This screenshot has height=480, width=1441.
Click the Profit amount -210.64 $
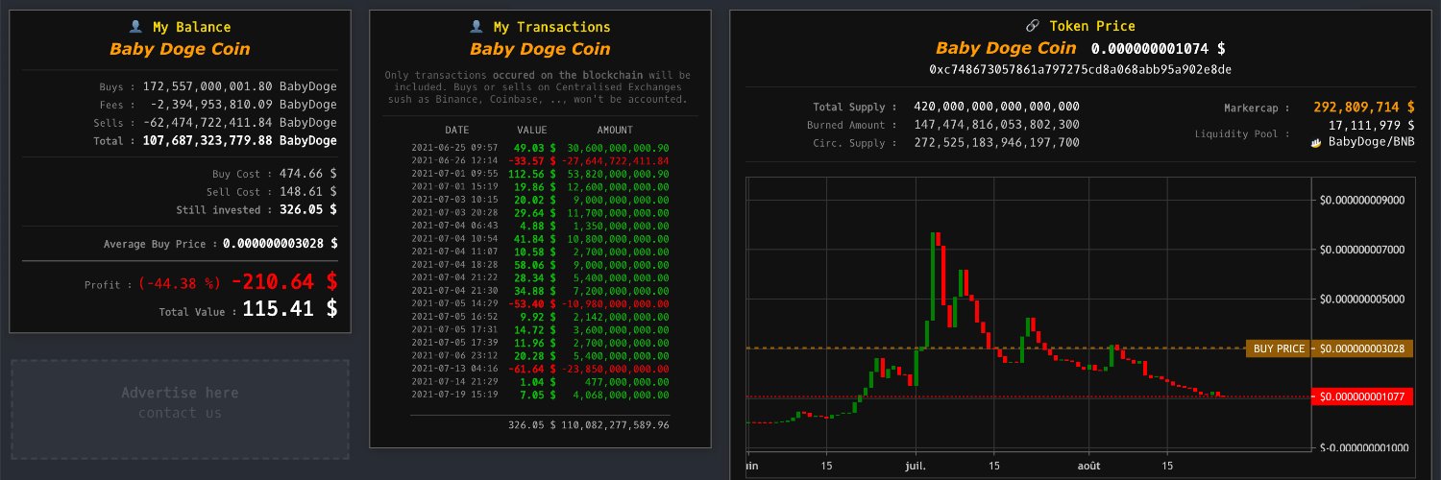click(x=284, y=282)
